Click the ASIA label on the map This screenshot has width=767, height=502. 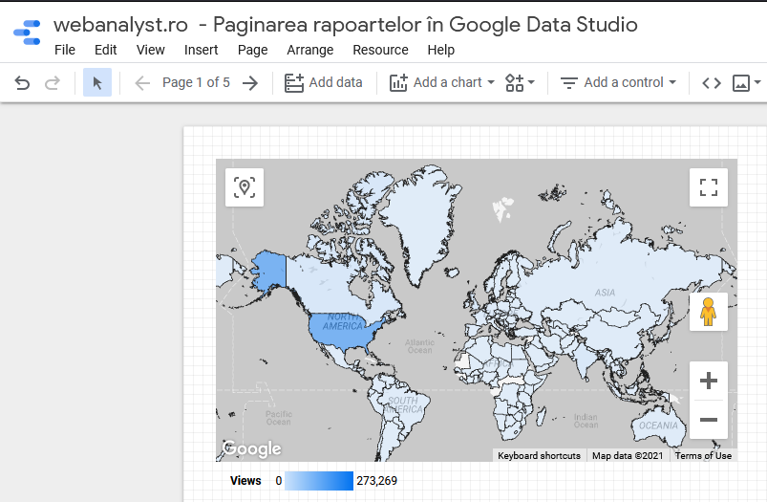tap(605, 293)
